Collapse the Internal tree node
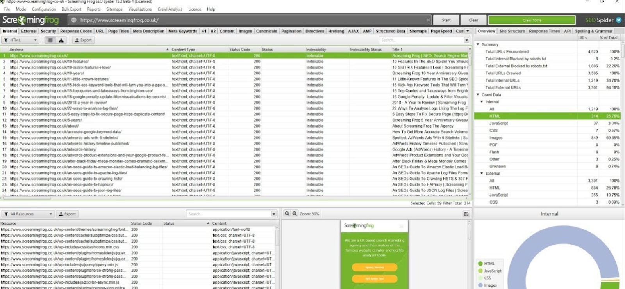This screenshot has height=289, width=625. (482, 102)
